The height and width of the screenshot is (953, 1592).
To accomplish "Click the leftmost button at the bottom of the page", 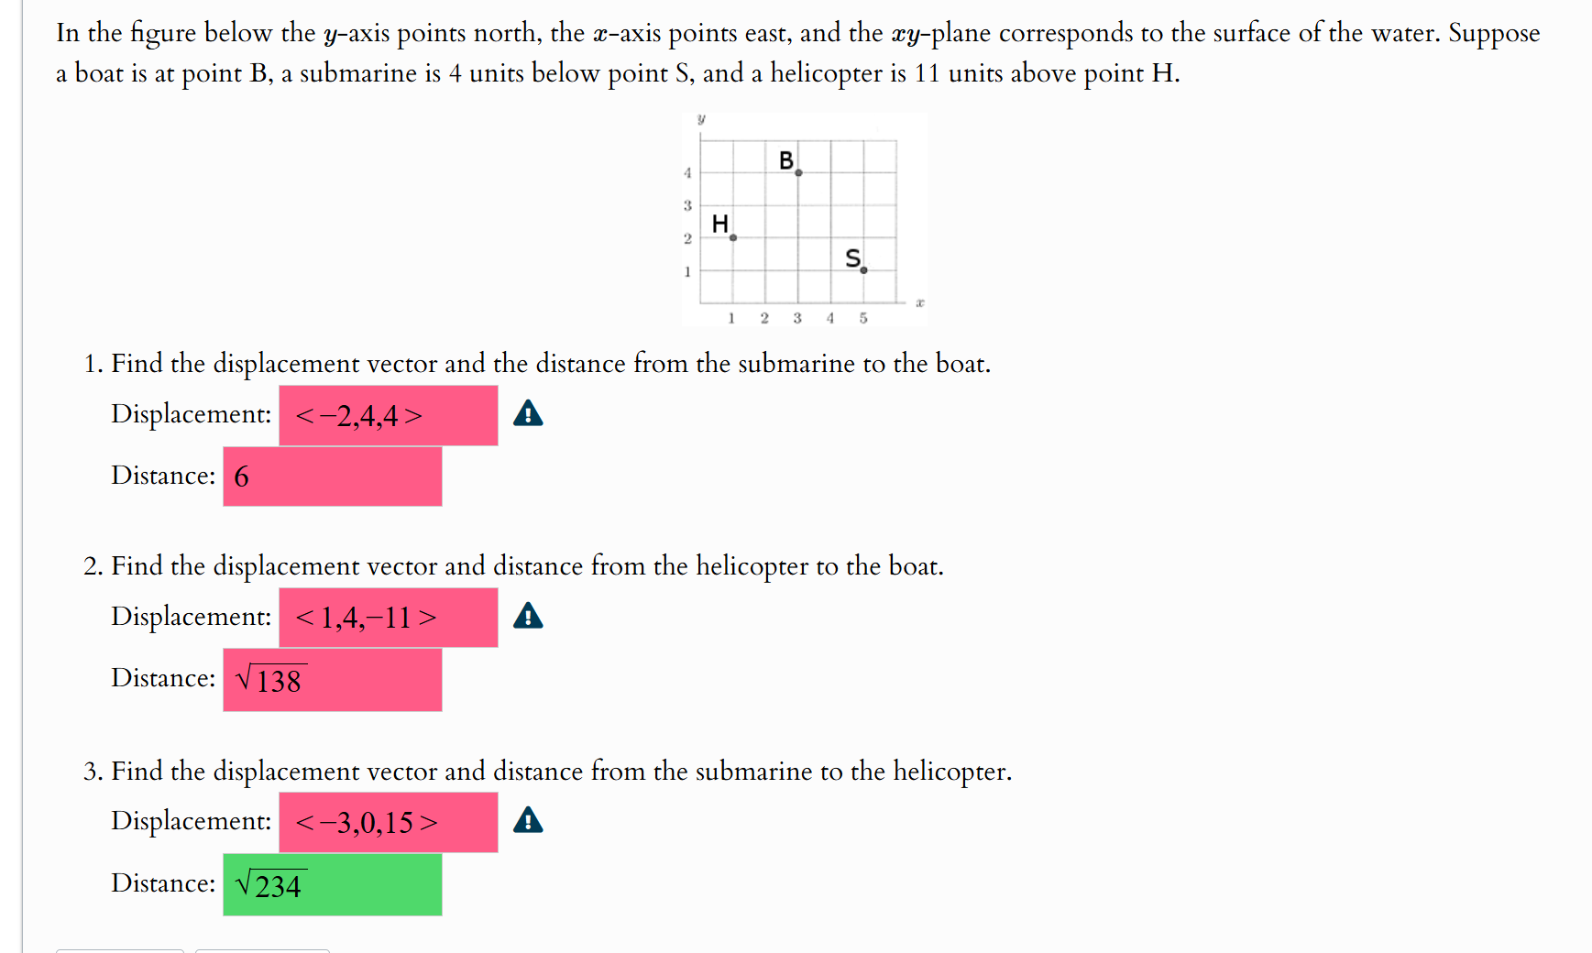I will [119, 950].
